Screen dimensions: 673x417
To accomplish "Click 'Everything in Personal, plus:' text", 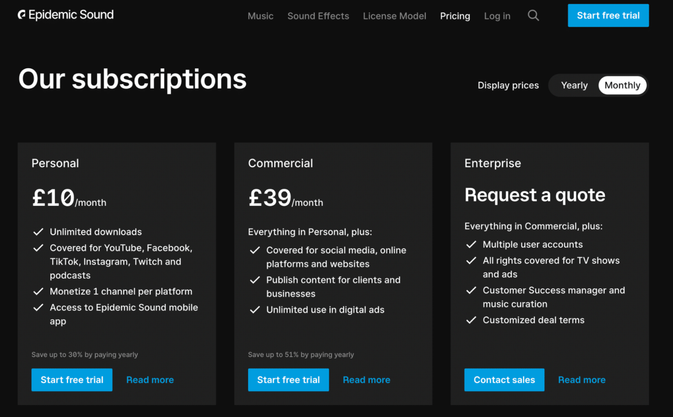I will click(310, 232).
